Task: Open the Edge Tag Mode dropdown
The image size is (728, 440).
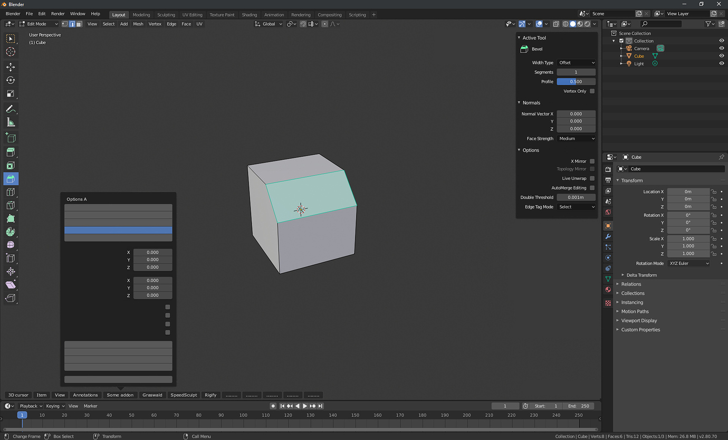Action: [x=576, y=207]
